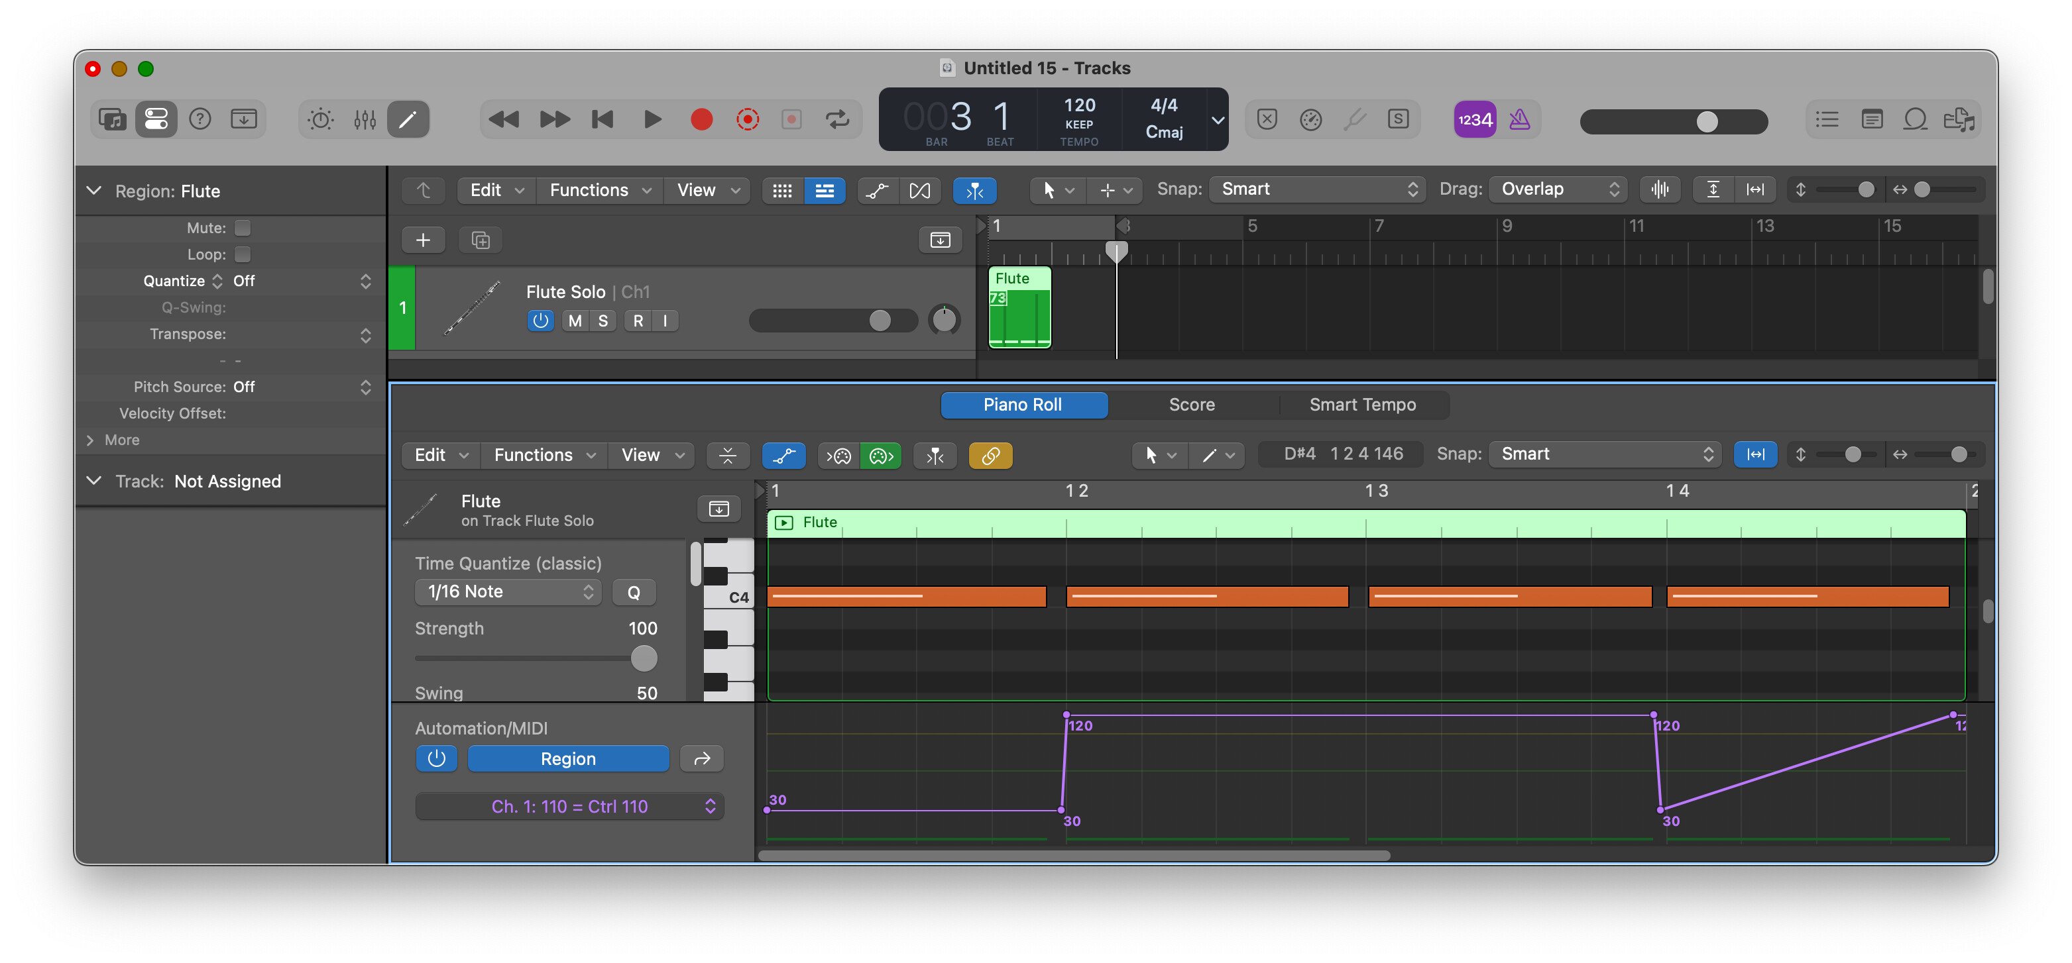Click the Record button in transport
Image resolution: width=2072 pixels, height=963 pixels.
click(701, 120)
